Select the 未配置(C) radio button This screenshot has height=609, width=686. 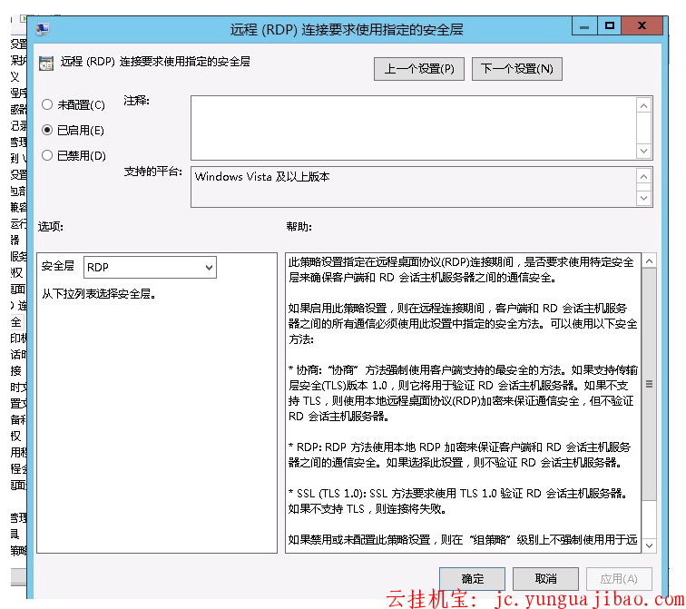click(47, 105)
